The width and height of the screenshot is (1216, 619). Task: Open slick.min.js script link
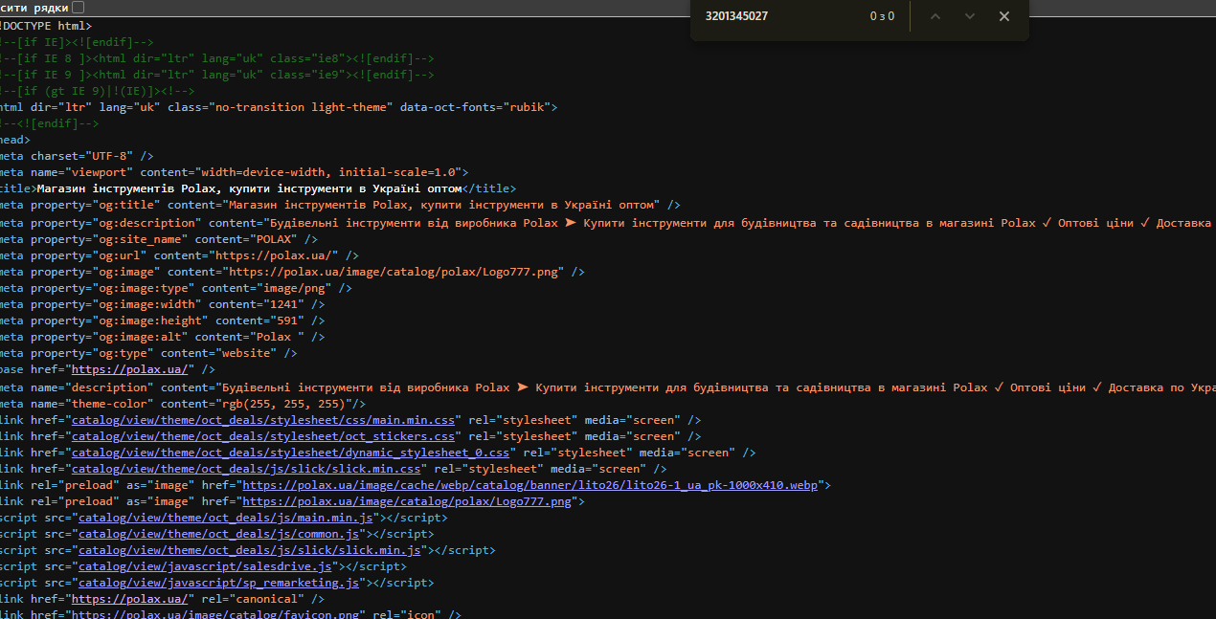(x=250, y=550)
